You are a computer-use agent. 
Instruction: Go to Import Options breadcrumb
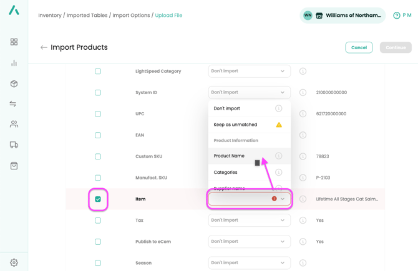point(131,16)
